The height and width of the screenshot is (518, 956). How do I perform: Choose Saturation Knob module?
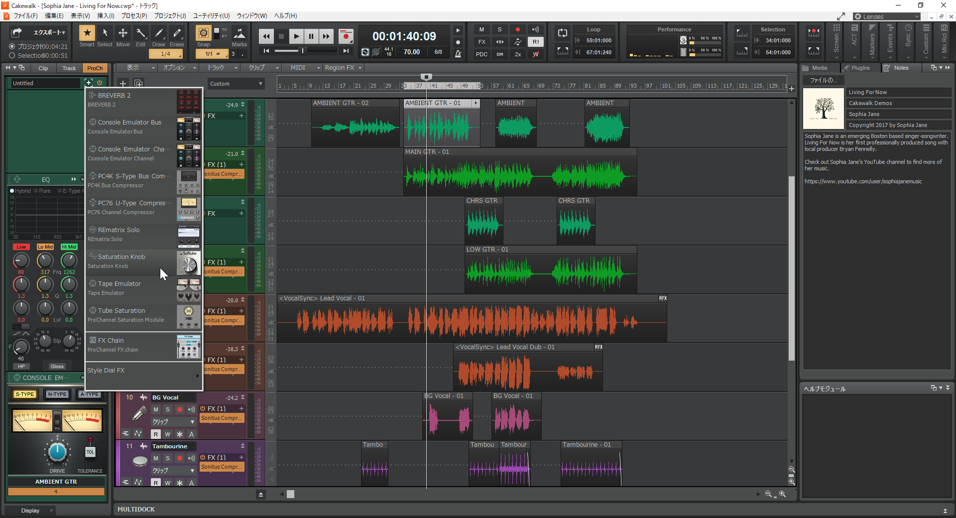[143, 262]
